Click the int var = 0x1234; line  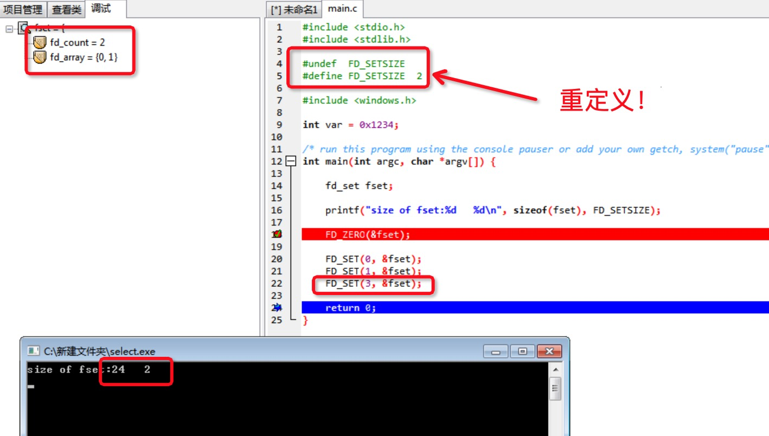[350, 125]
